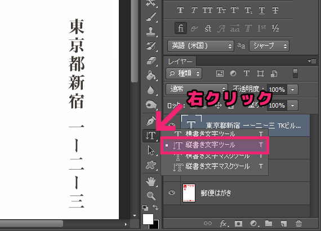Click the link layers icon

coord(208,223)
